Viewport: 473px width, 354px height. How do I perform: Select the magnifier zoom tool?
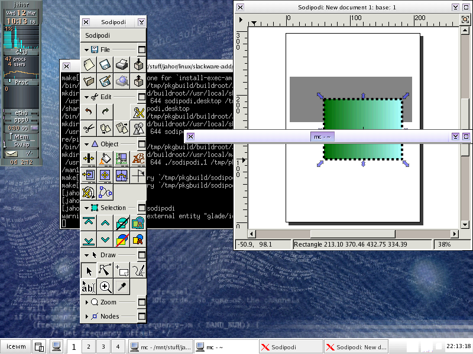(x=105, y=287)
